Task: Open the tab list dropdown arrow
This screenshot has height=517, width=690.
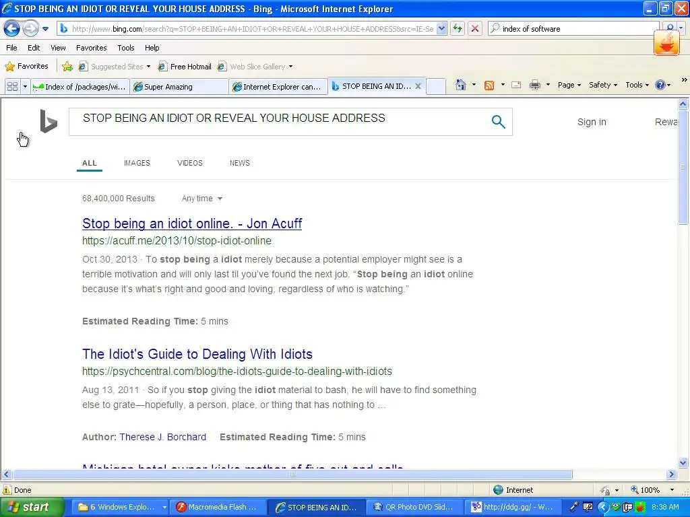Action: pos(25,87)
